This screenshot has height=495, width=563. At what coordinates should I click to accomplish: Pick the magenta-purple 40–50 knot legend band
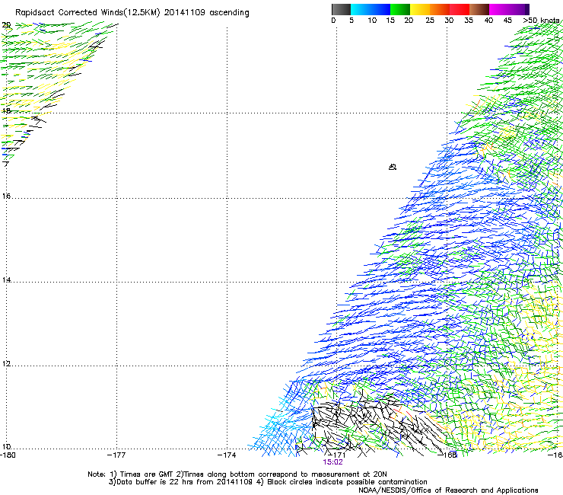(509, 9)
